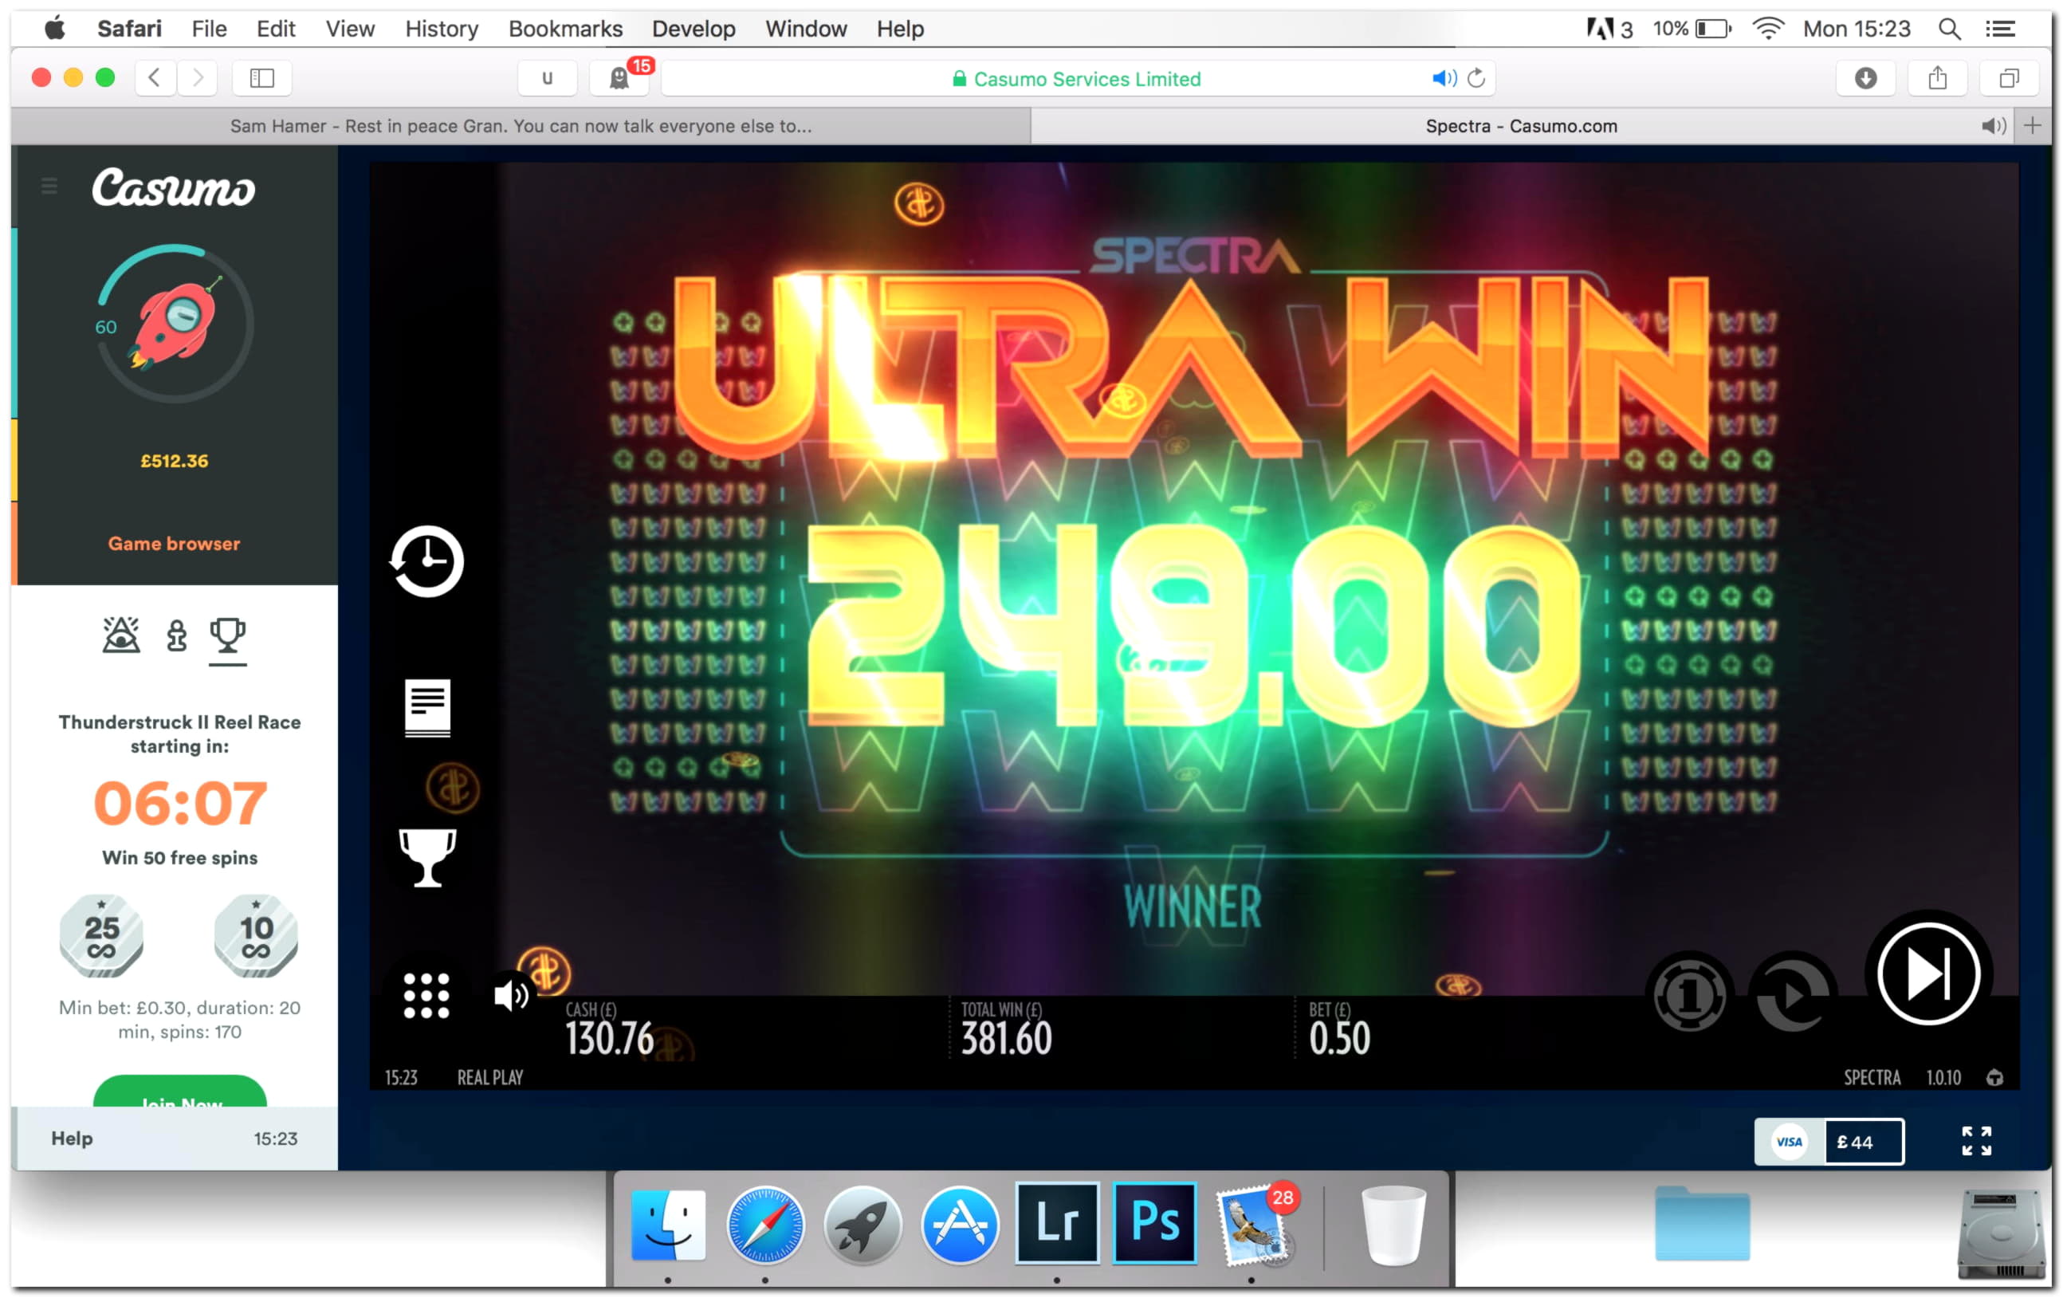Open the Bookmarks menu
This screenshot has width=2063, height=1298.
pos(565,28)
